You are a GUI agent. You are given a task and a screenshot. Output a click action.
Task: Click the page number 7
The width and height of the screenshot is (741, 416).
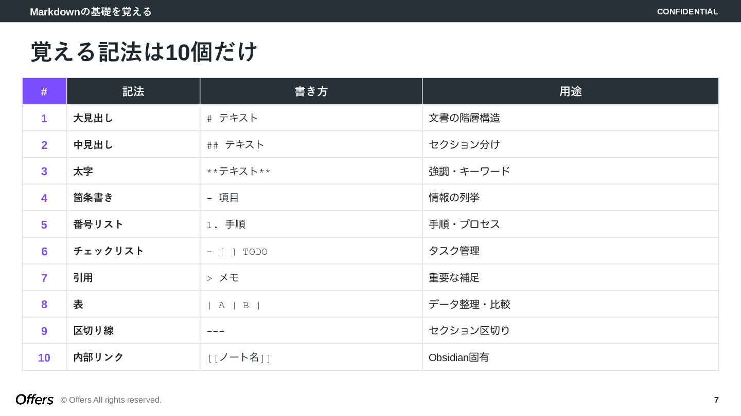716,400
